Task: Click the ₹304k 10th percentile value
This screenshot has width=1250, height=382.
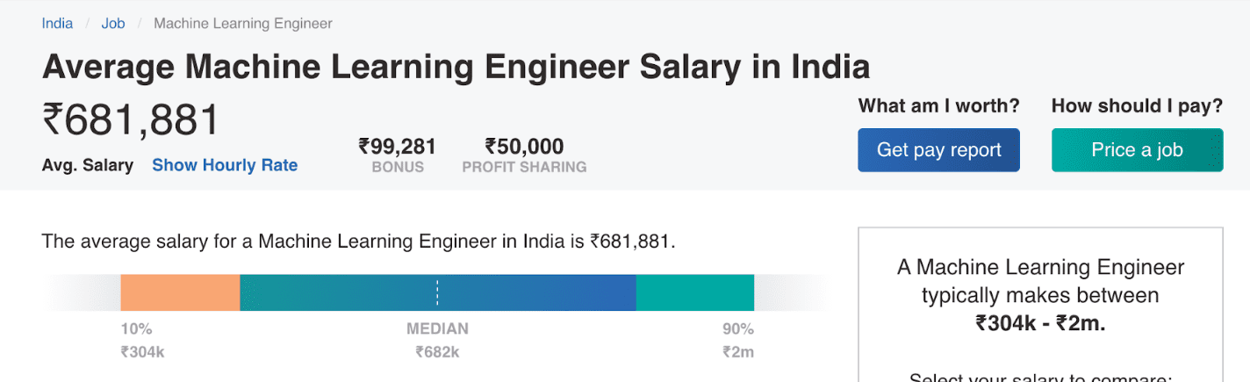Action: click(143, 353)
